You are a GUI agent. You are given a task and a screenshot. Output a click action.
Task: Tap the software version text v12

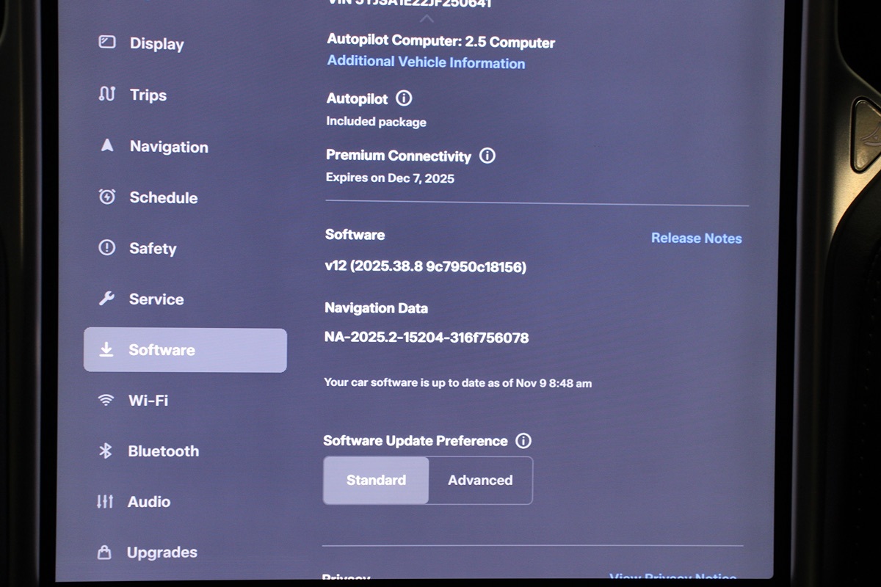coord(425,267)
